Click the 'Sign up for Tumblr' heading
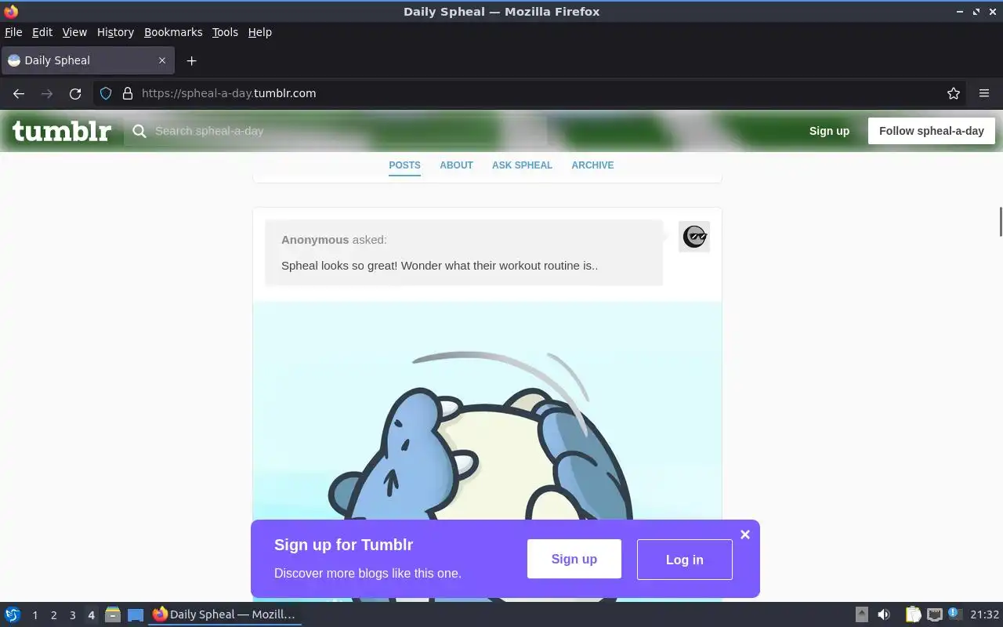 (x=343, y=545)
